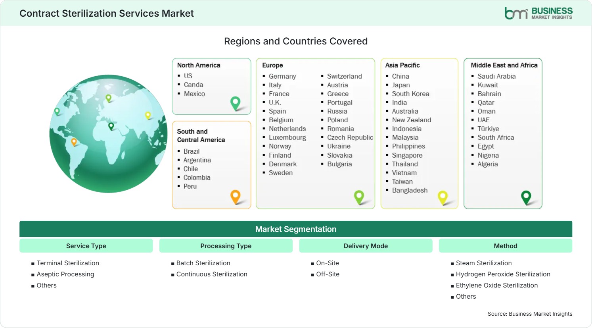Click the green pin on the globe's North America
592x328 pixels.
[x=57, y=112]
